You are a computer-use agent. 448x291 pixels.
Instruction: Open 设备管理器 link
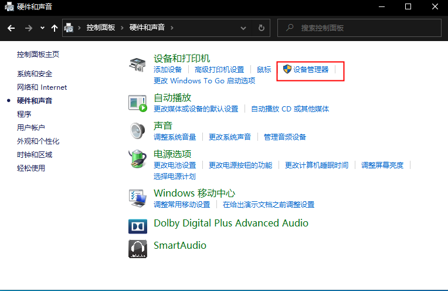(x=311, y=69)
